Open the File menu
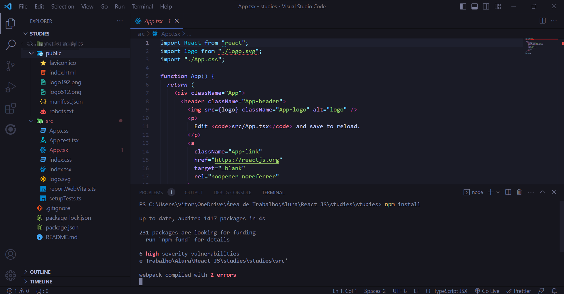Viewport: 564px width, 294px height. [x=23, y=6]
